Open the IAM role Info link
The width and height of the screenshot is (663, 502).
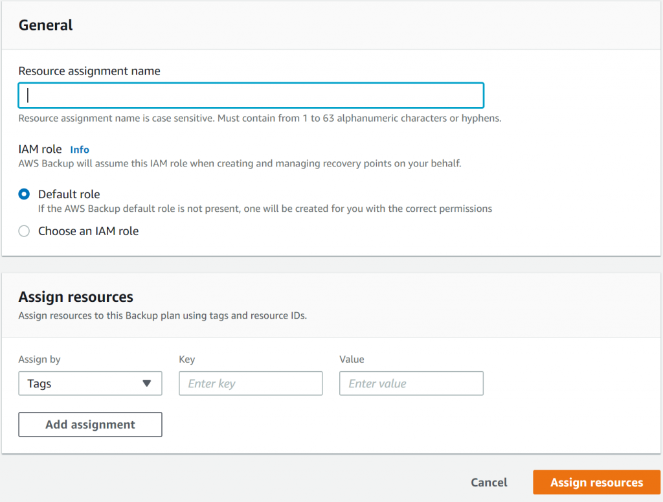click(x=80, y=149)
